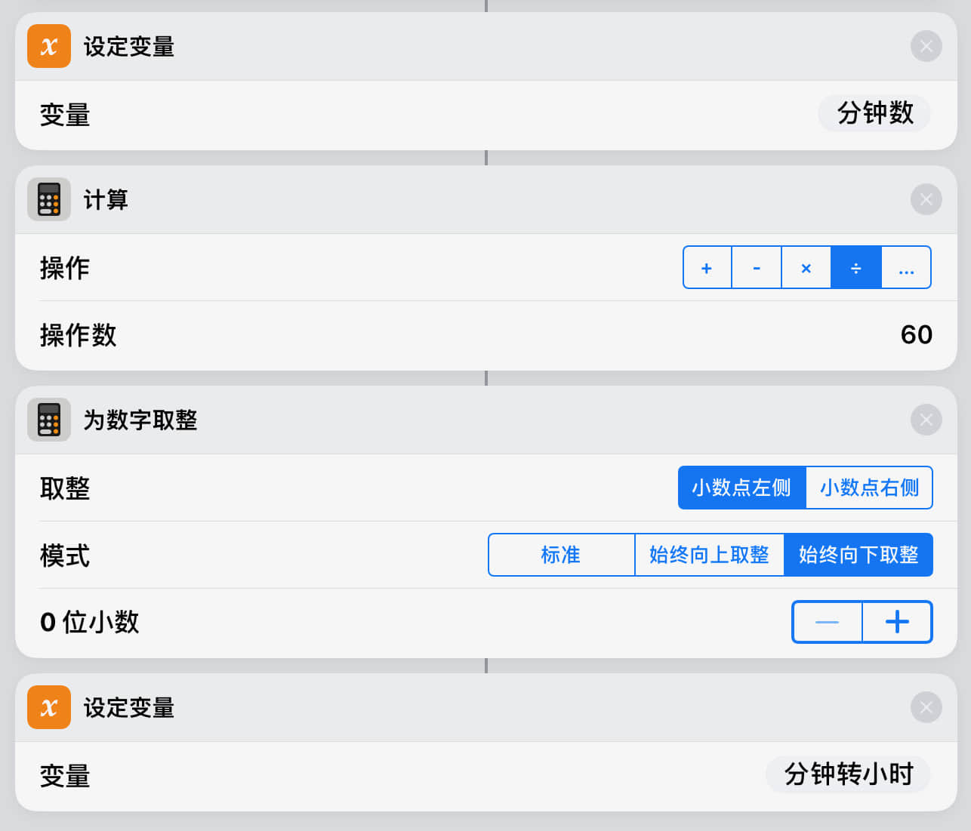Screen dimensions: 971x831
Task: Click the 分钟转小时 variable name field
Action: tap(848, 774)
